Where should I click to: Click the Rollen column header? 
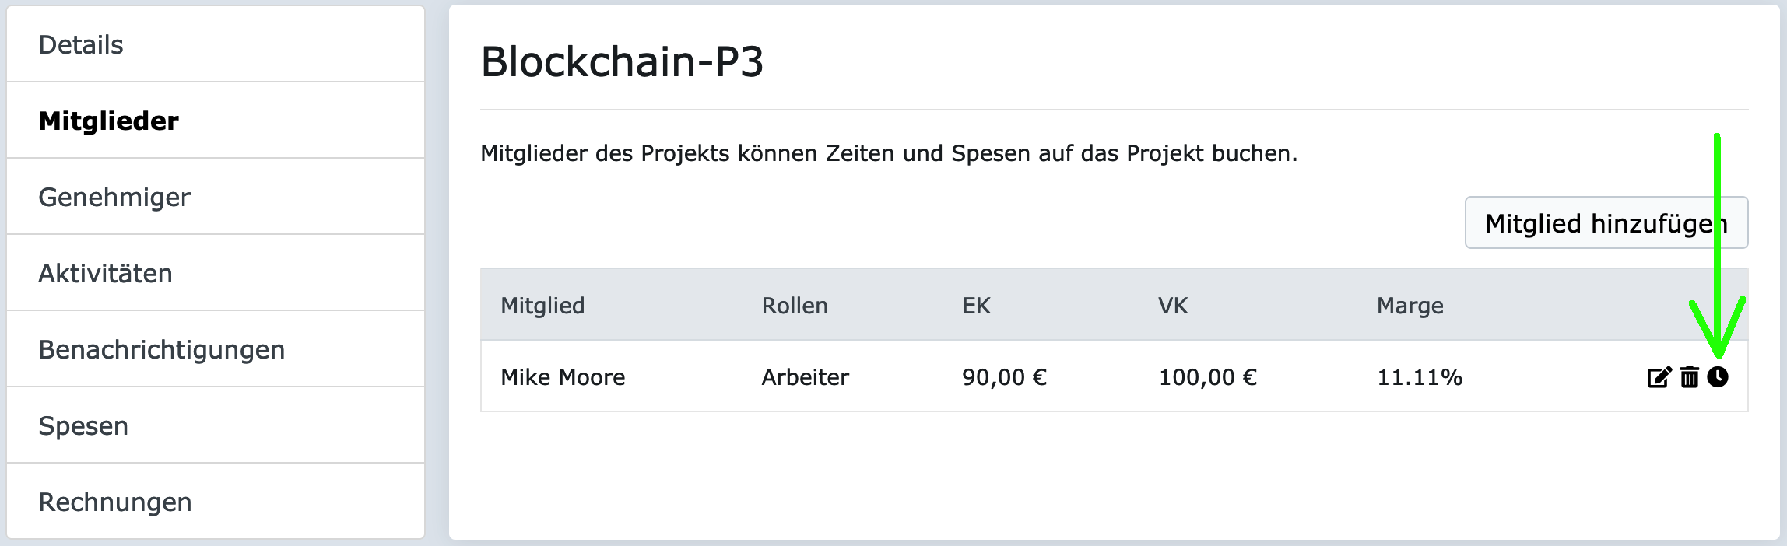(x=795, y=306)
